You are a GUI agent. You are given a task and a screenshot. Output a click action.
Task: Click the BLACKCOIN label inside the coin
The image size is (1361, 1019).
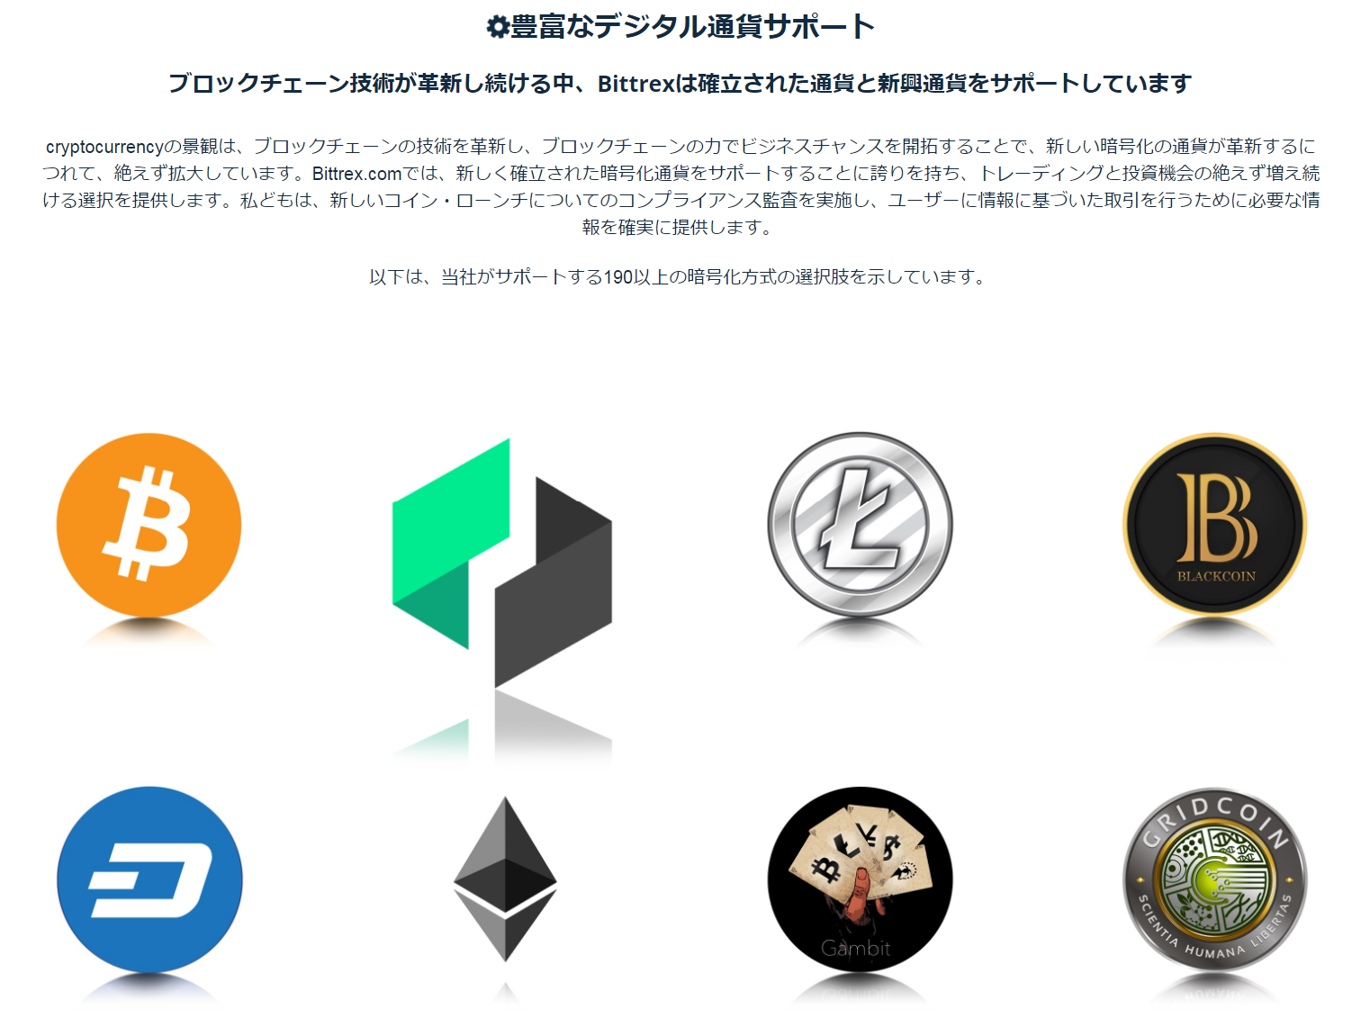point(1216,576)
